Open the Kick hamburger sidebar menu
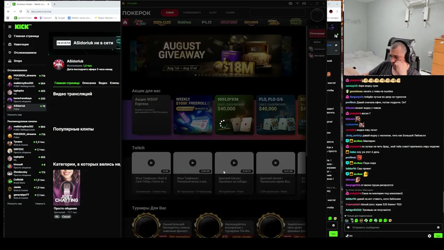 pyautogui.click(x=10, y=26)
